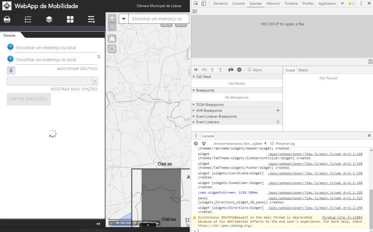This screenshot has height=232, width=373.
Task: Enable the Async checkbox
Action: tap(249, 69)
